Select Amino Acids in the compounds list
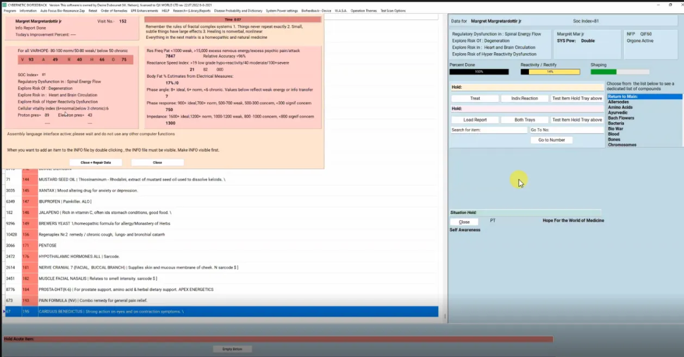684x357 pixels. tap(620, 107)
